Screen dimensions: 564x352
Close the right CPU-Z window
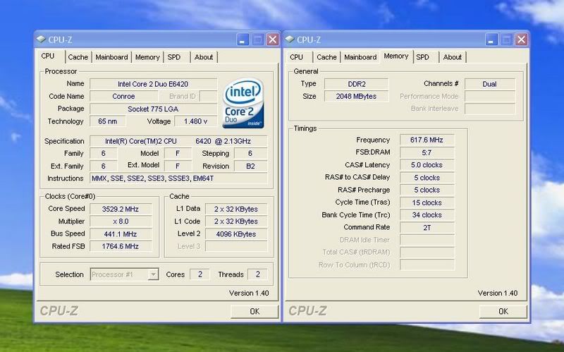tap(521, 40)
